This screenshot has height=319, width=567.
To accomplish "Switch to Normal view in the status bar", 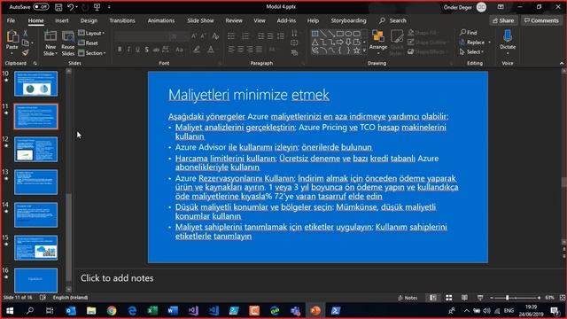I will (x=433, y=298).
